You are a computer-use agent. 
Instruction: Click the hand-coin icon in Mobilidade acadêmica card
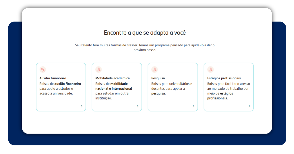coord(99,70)
